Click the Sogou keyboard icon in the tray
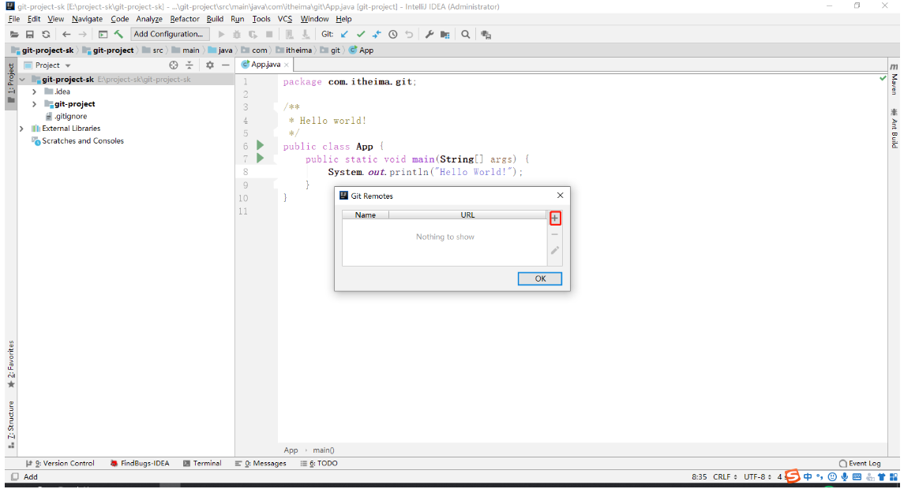The height and width of the screenshot is (489, 904). [x=857, y=477]
